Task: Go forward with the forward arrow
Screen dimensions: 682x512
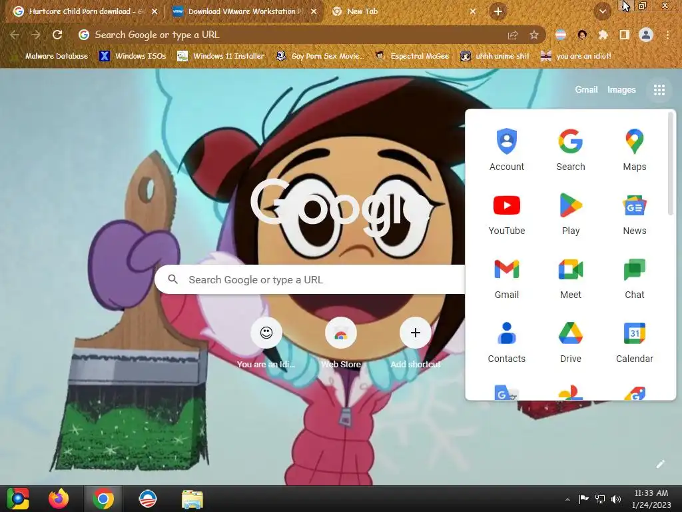Action: tap(36, 35)
